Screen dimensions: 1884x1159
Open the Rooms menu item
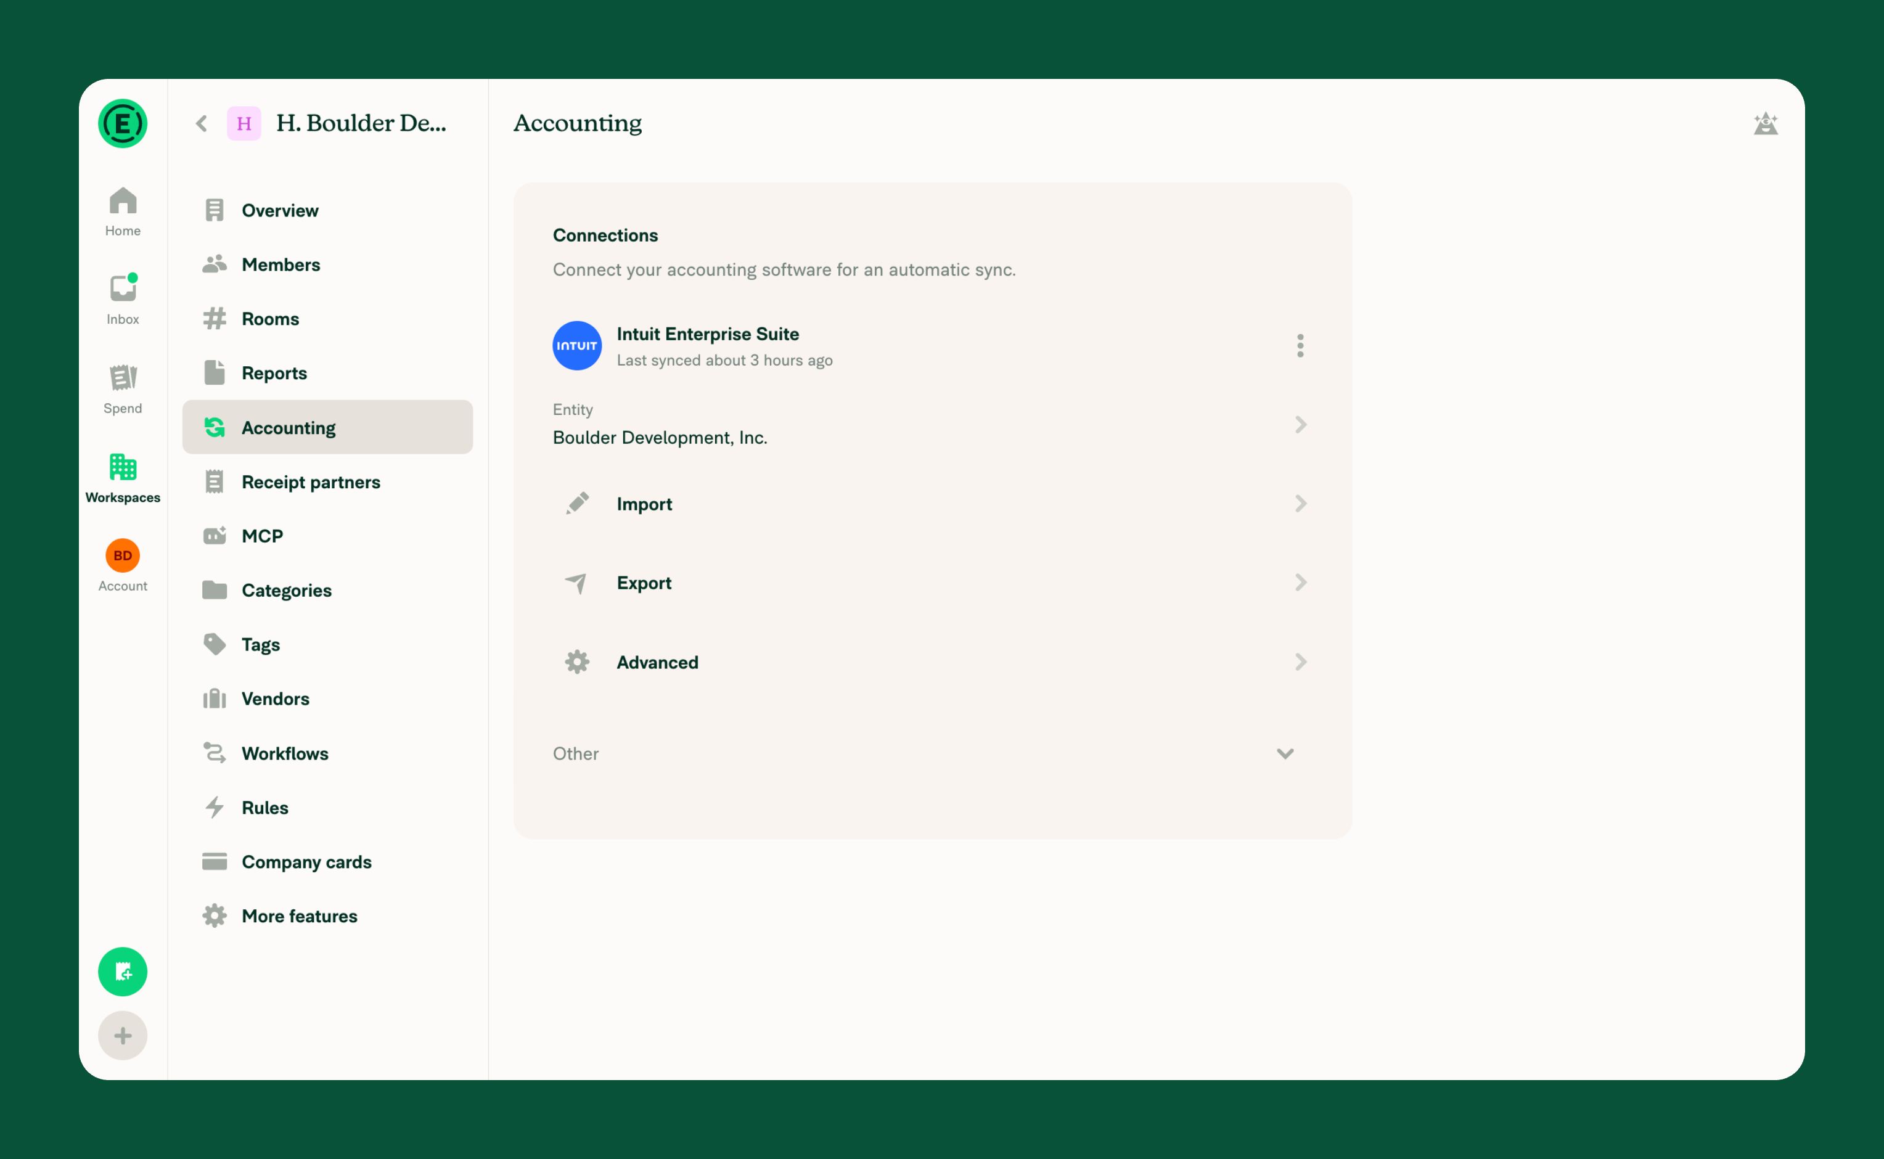tap(327, 319)
